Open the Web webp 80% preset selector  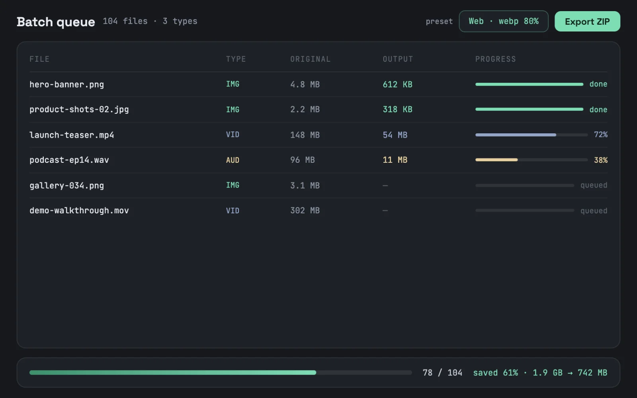click(503, 21)
